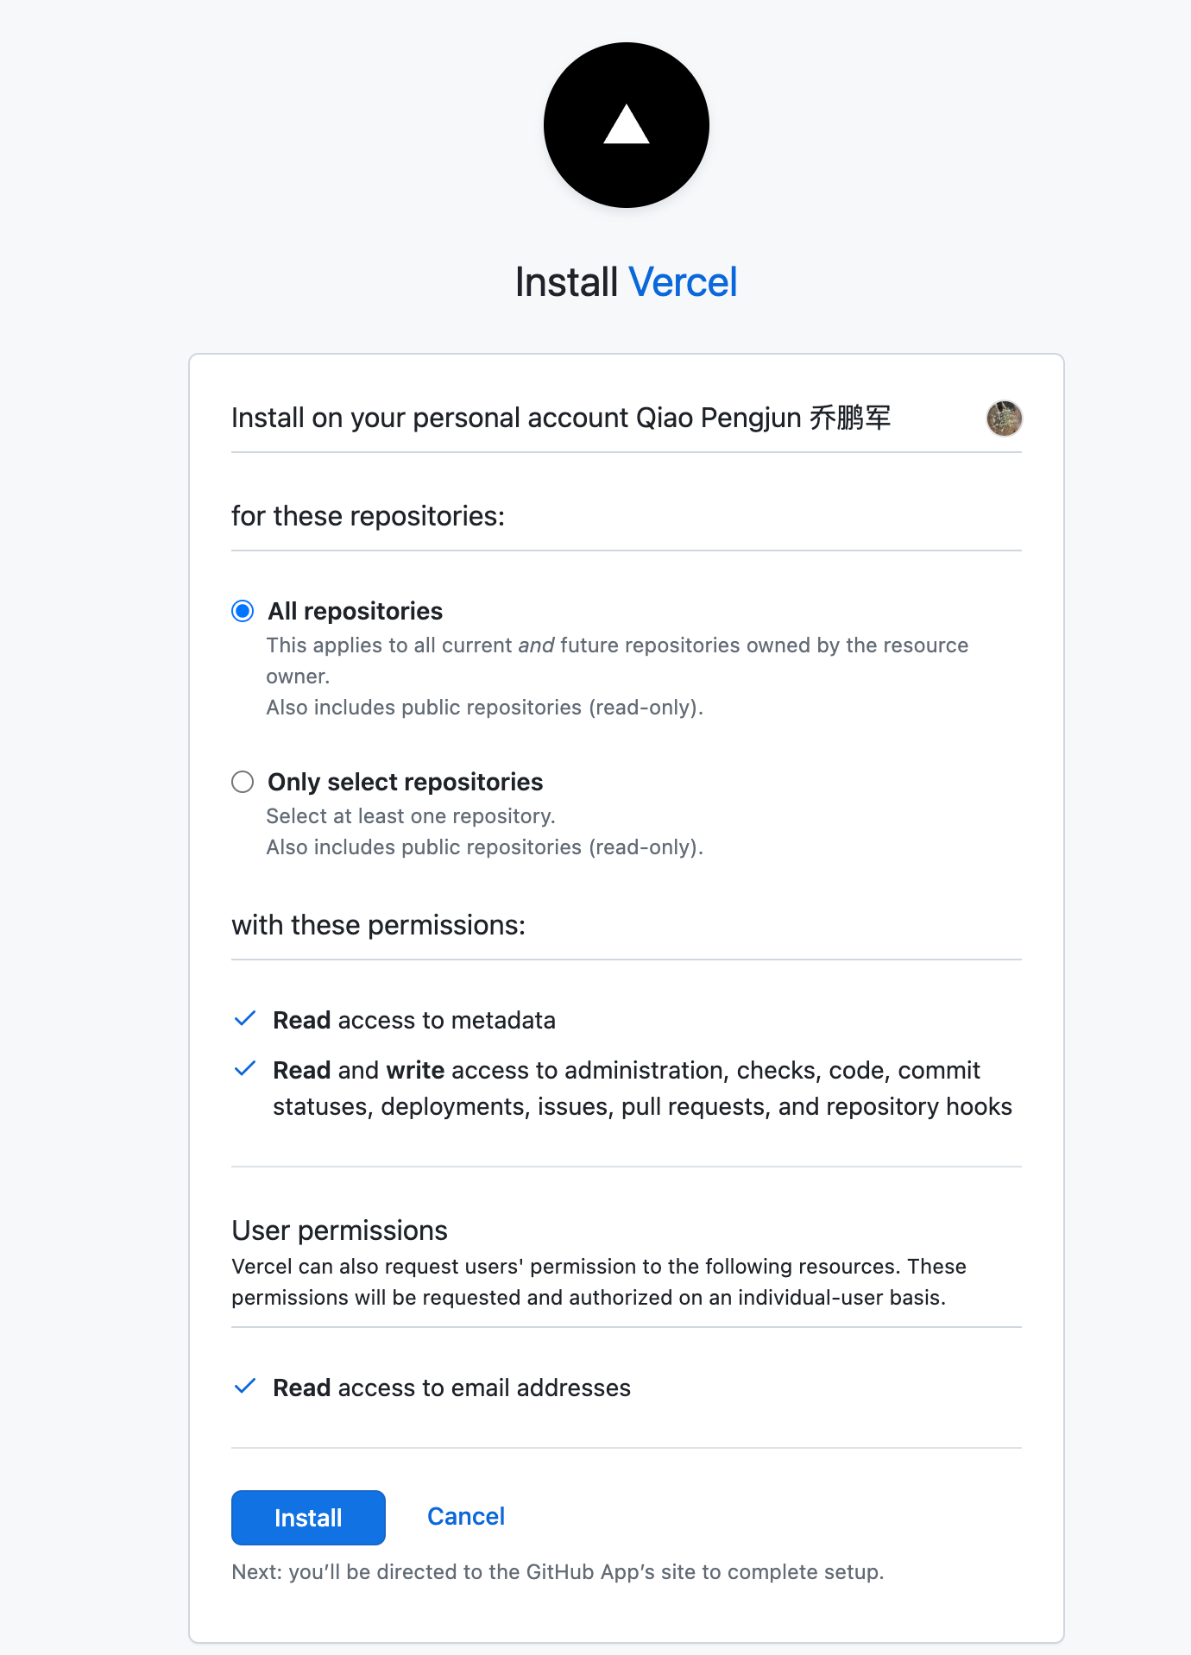
Task: Click checkmark beside Read and write access
Action: click(245, 1069)
